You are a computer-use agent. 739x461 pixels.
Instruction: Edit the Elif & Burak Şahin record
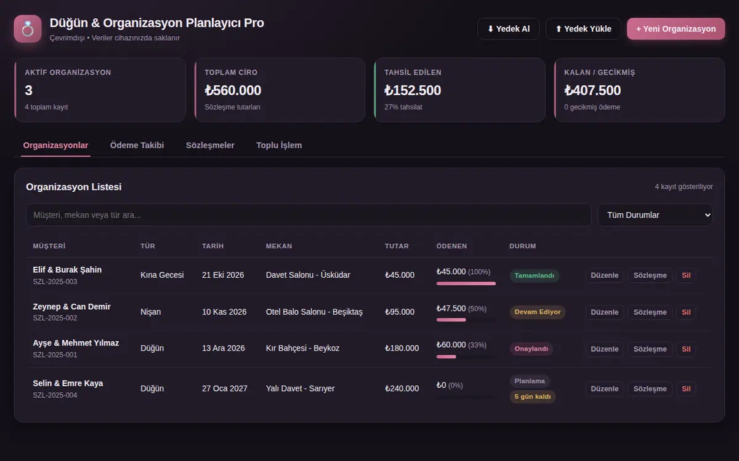coord(605,275)
